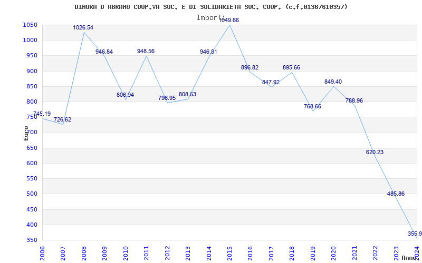Select the 2018 x-axis year label
This screenshot has width=422, height=263.
pyautogui.click(x=292, y=254)
